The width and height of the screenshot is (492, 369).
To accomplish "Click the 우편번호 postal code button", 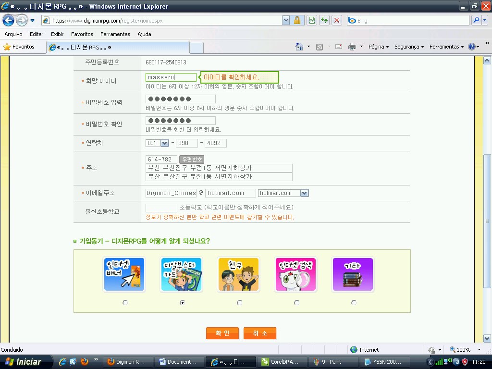I will click(192, 160).
